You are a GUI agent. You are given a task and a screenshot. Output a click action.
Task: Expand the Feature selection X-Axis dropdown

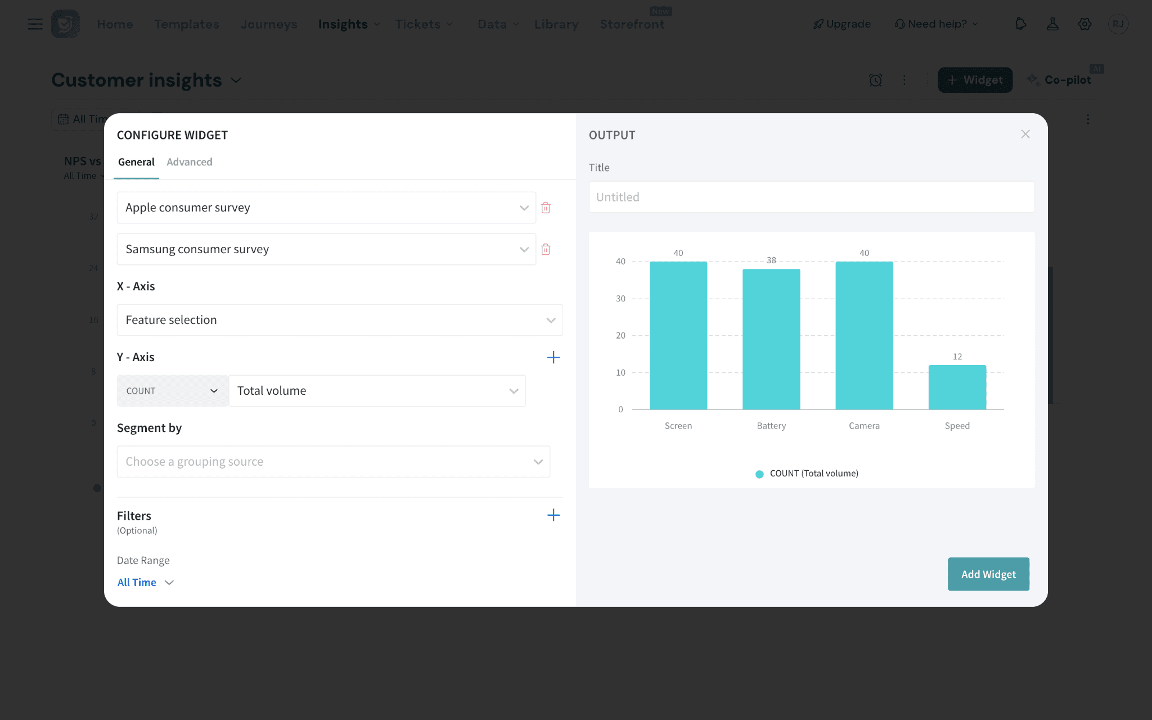pos(340,320)
